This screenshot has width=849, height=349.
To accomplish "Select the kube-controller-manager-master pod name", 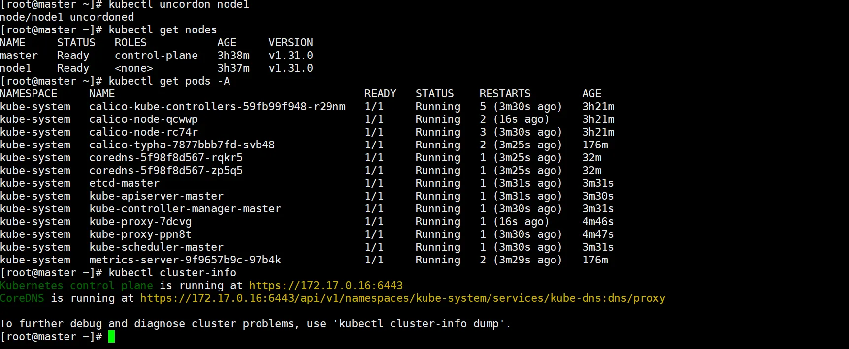I will [185, 209].
